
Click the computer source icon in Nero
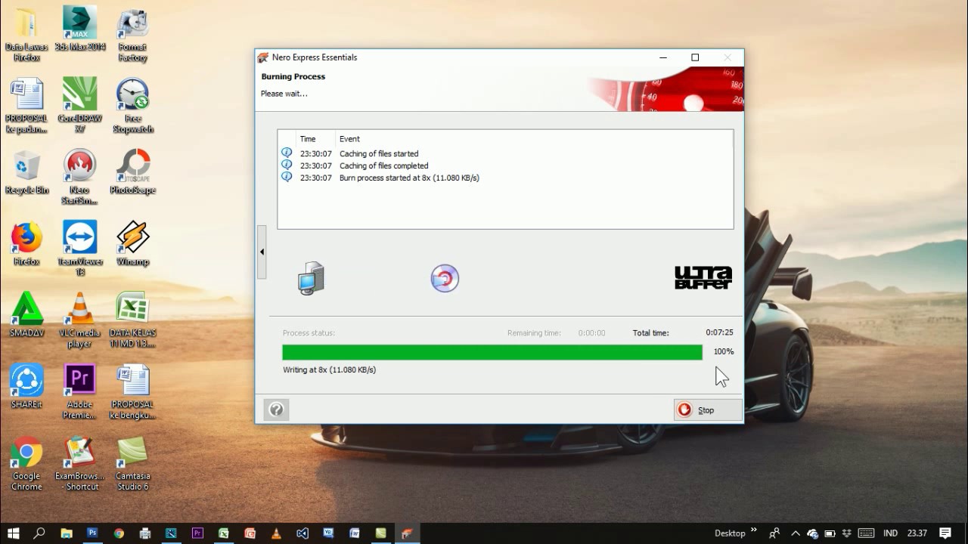pos(311,278)
